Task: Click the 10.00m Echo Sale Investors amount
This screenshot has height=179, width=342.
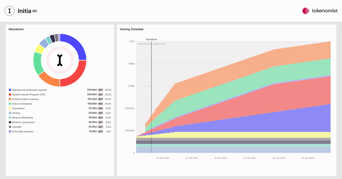Action: click(x=93, y=132)
